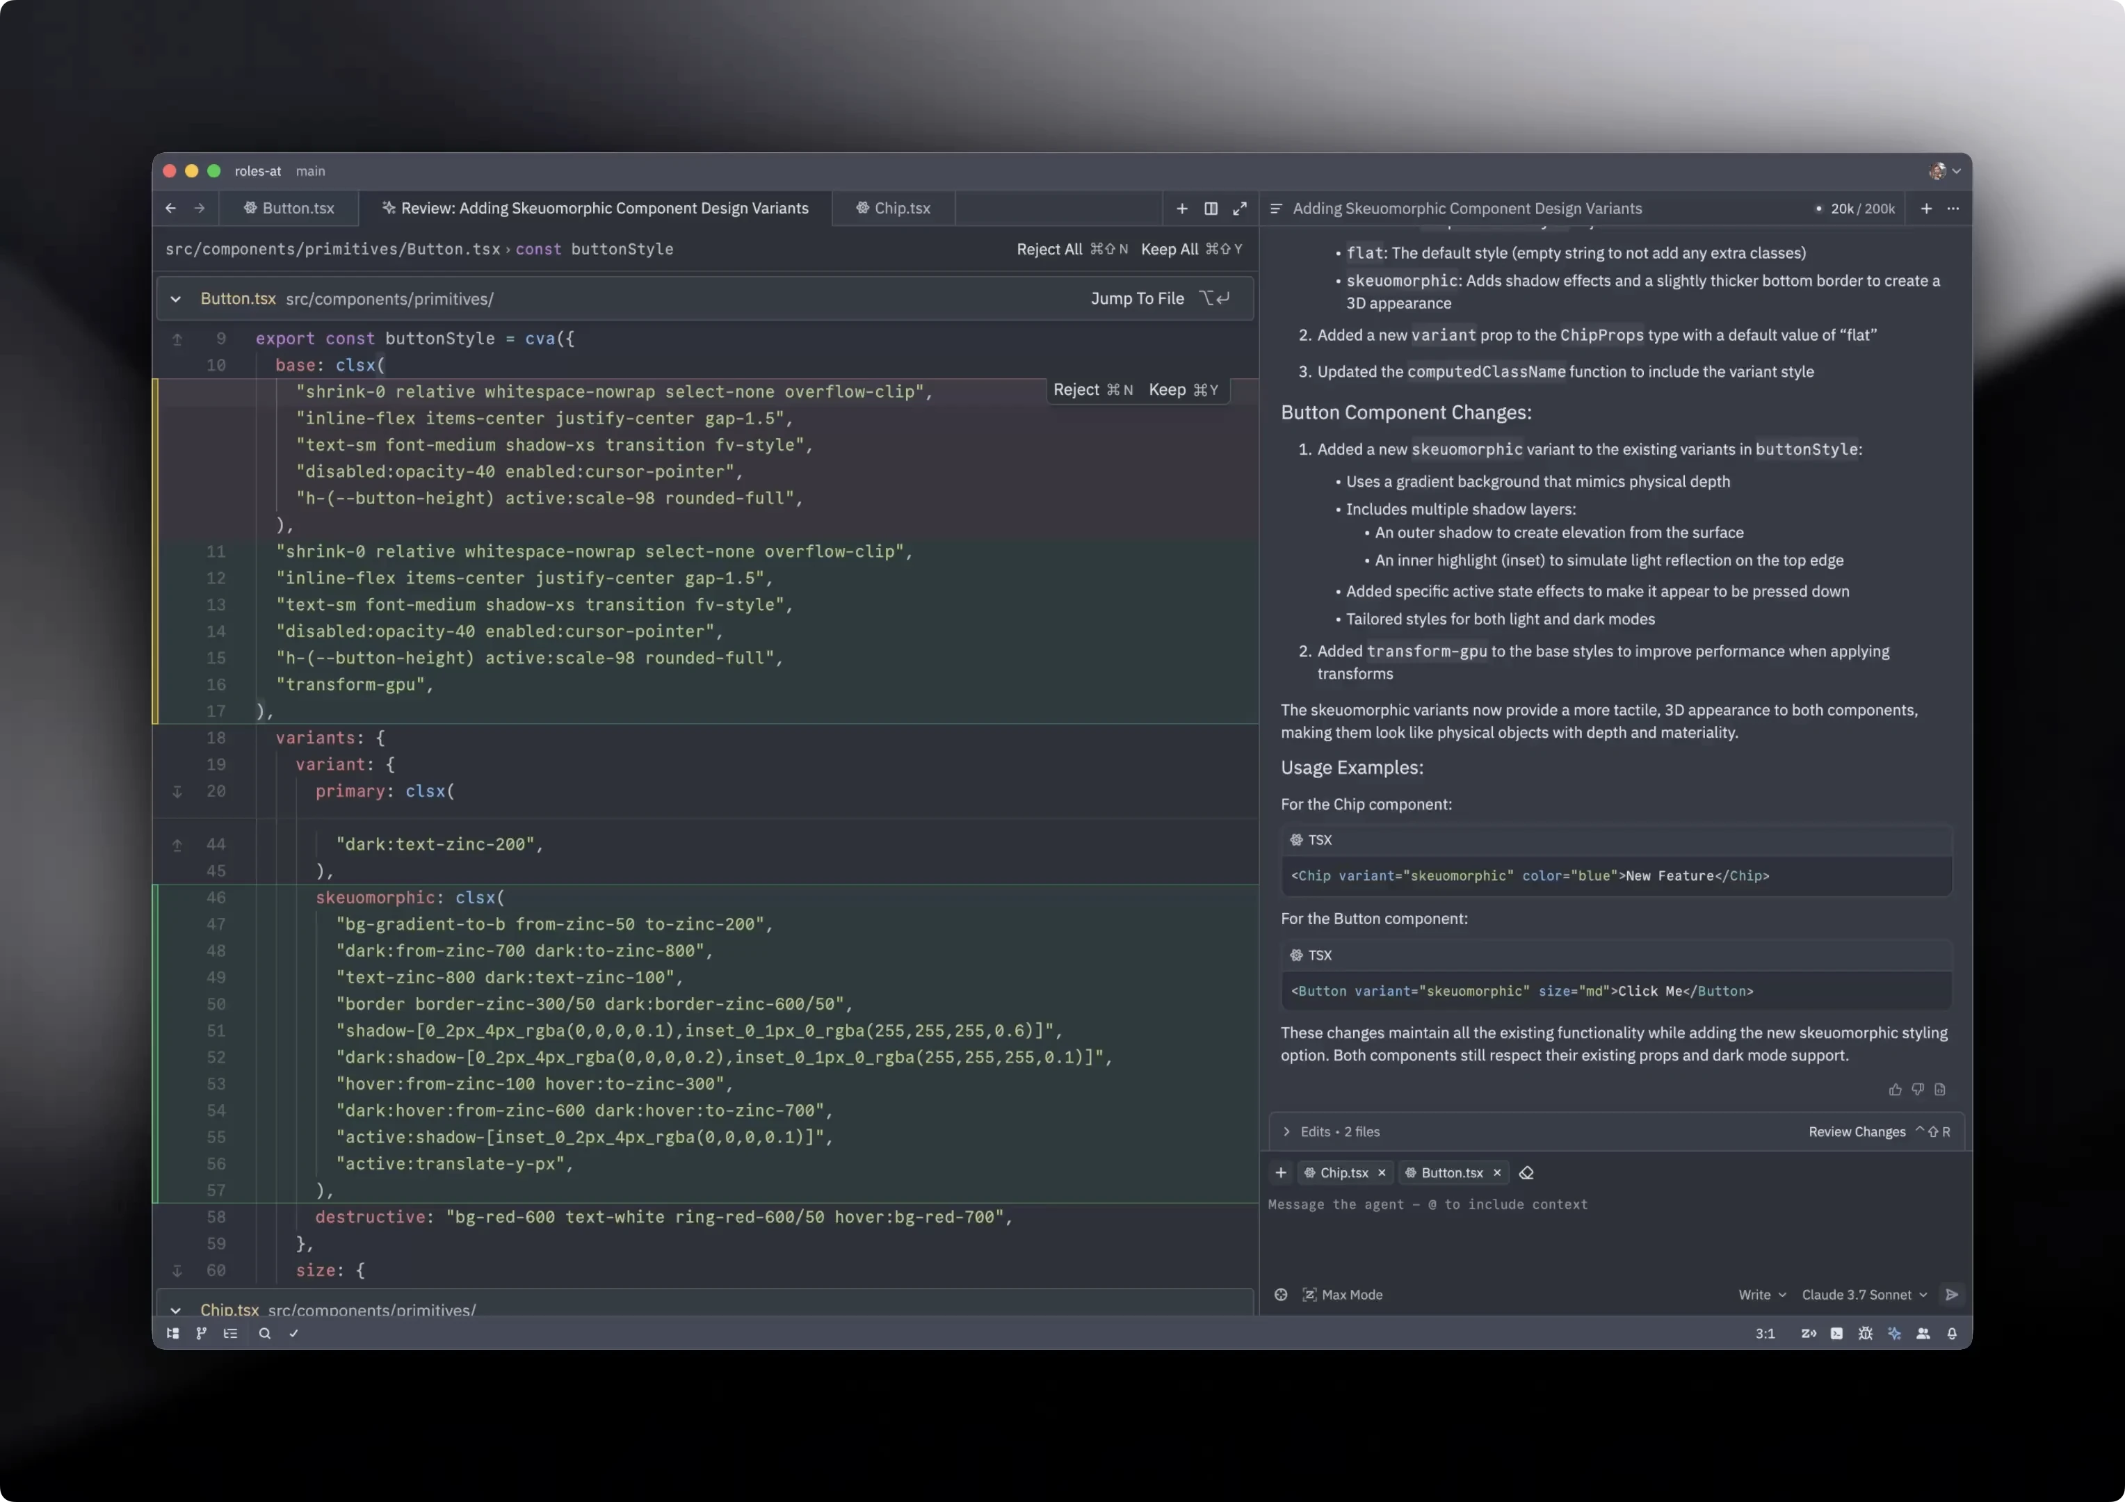Open the outline panel icon
Viewport: 2125px width, 1502px height.
click(230, 1334)
